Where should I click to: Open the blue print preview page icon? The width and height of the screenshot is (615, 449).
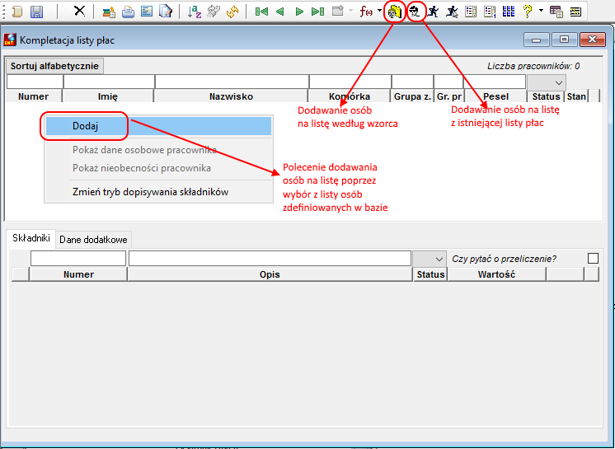click(x=147, y=12)
